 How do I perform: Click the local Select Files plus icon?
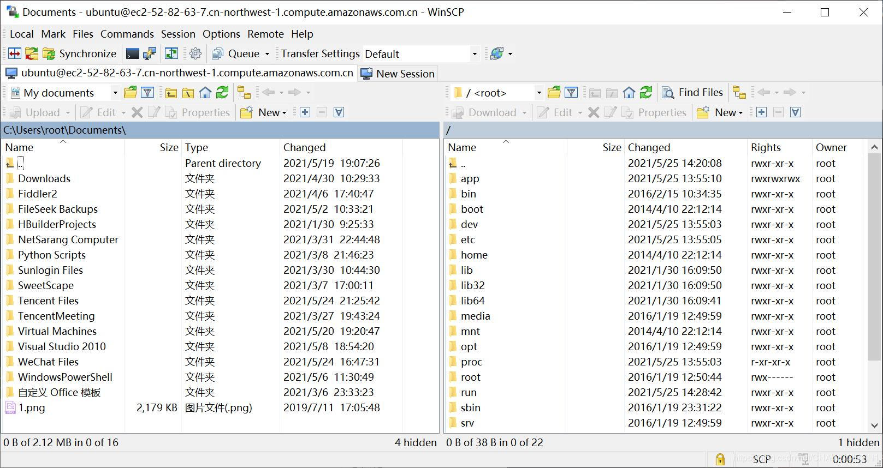tap(305, 112)
